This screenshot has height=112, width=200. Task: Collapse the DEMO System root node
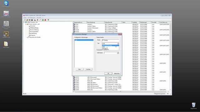pos(24,22)
